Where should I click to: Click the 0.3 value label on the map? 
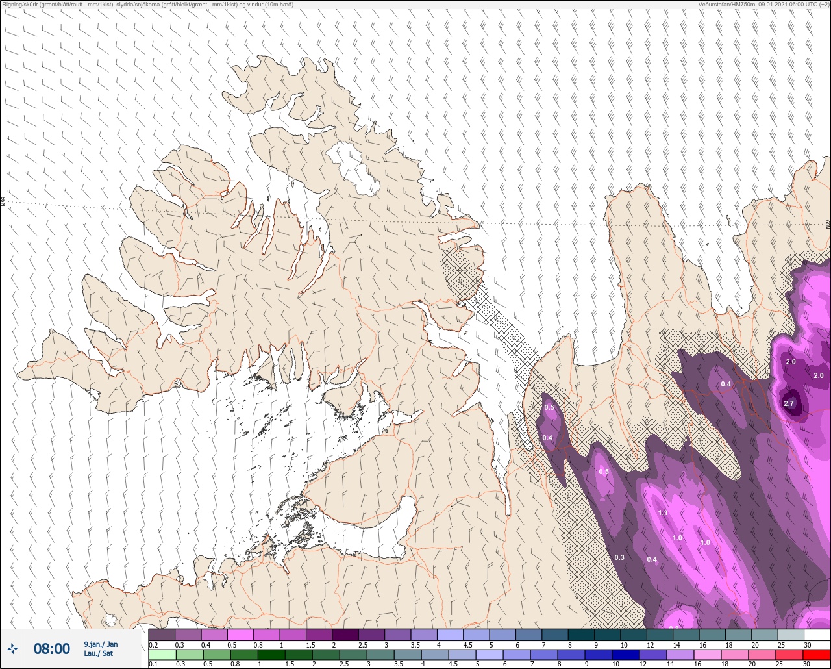click(x=619, y=557)
